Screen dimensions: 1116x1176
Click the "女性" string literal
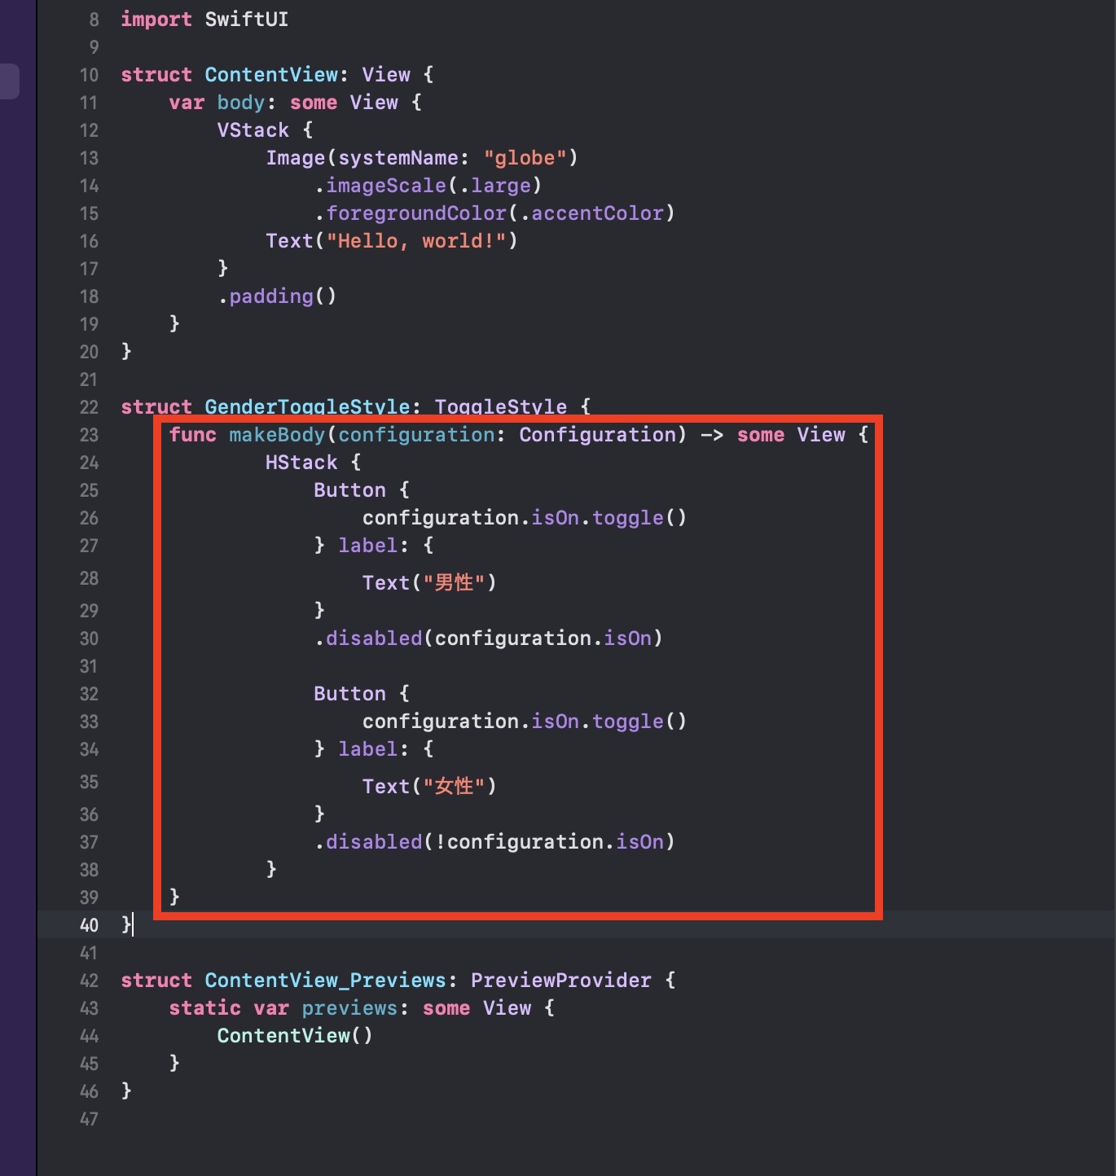pos(454,787)
